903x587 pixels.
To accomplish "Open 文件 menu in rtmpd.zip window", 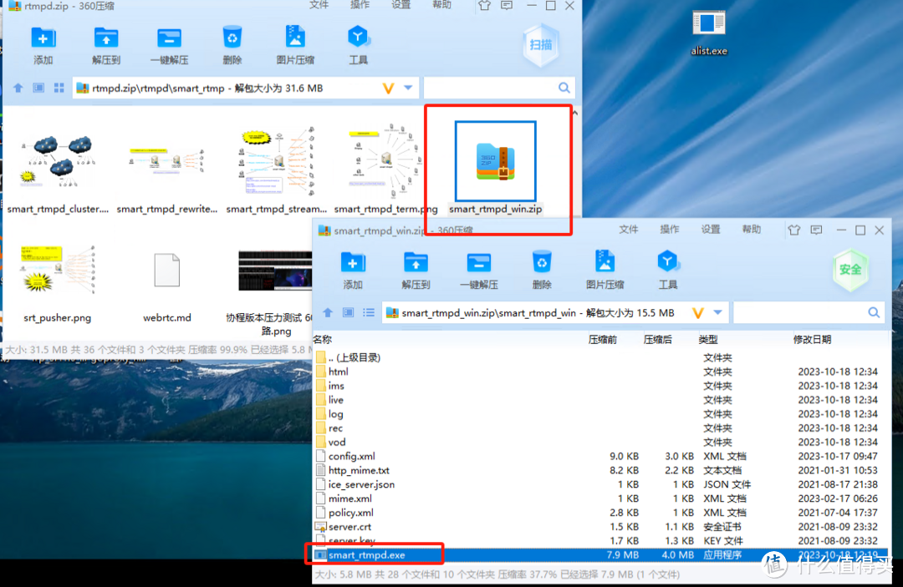I will 319,5.
